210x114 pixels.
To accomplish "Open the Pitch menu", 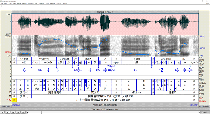I will click(x=47, y=4).
